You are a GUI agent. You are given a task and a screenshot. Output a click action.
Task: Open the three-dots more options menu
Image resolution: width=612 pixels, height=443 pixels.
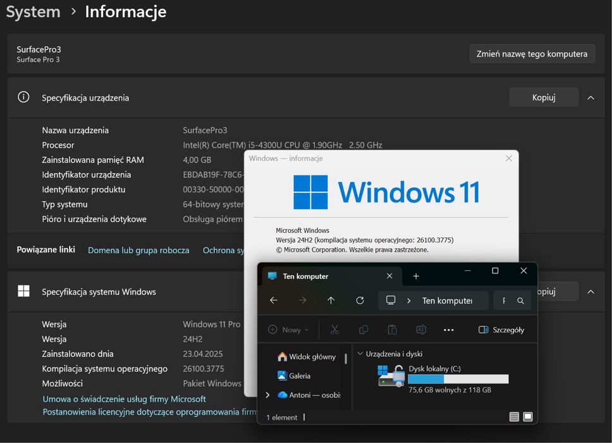(x=449, y=330)
